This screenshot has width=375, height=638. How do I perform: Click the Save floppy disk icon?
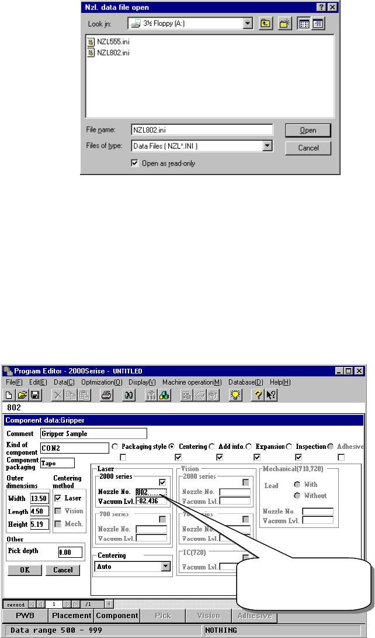35,395
